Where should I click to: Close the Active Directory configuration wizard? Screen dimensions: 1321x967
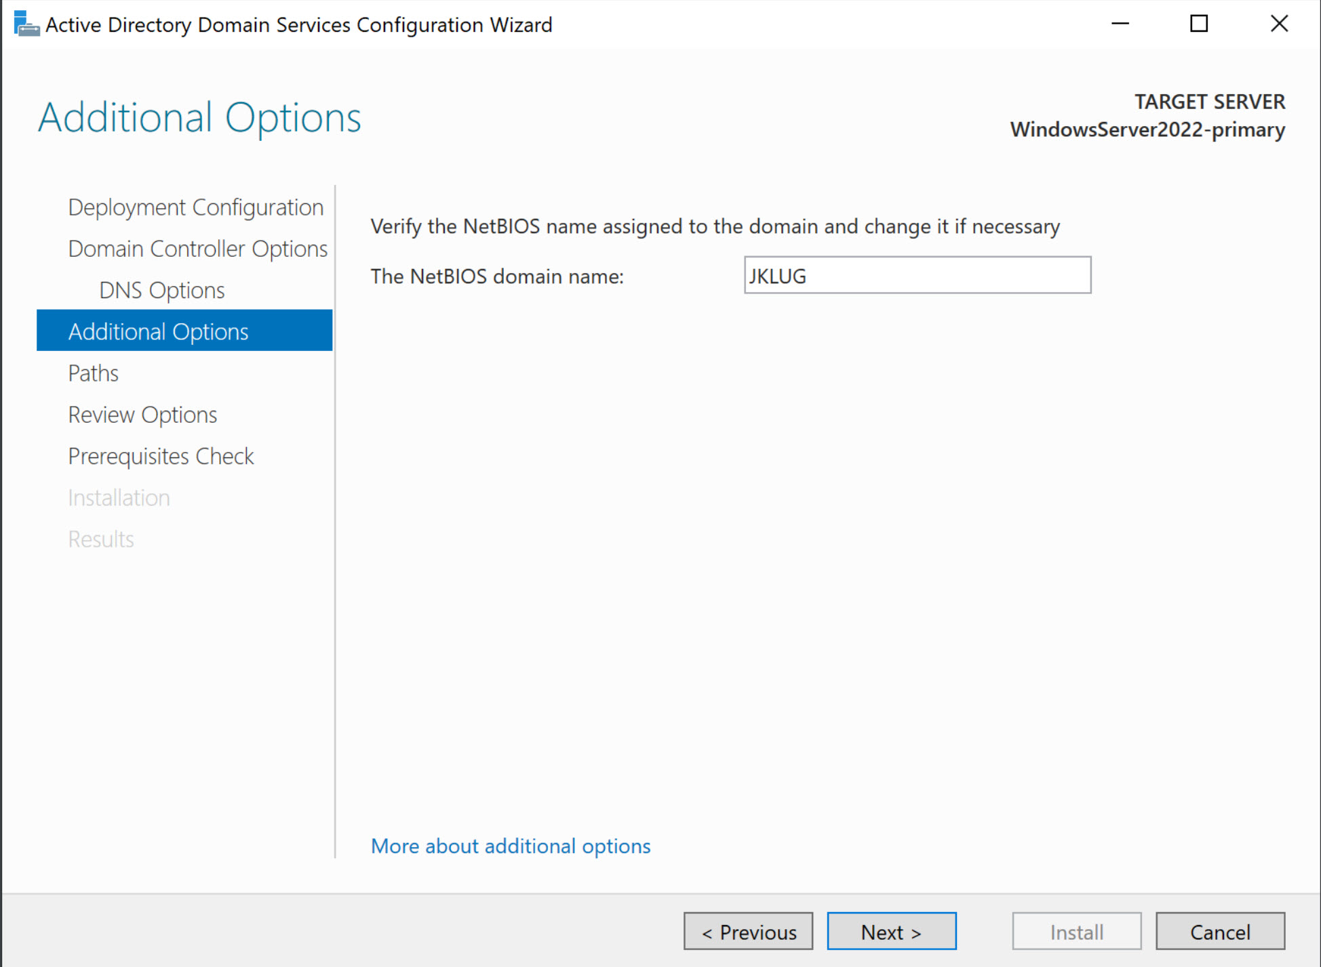point(1279,24)
